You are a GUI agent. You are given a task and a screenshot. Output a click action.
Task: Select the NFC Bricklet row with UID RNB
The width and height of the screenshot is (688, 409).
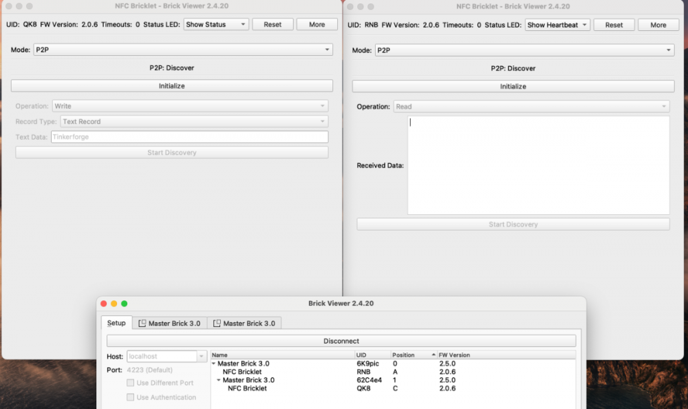pyautogui.click(x=241, y=372)
